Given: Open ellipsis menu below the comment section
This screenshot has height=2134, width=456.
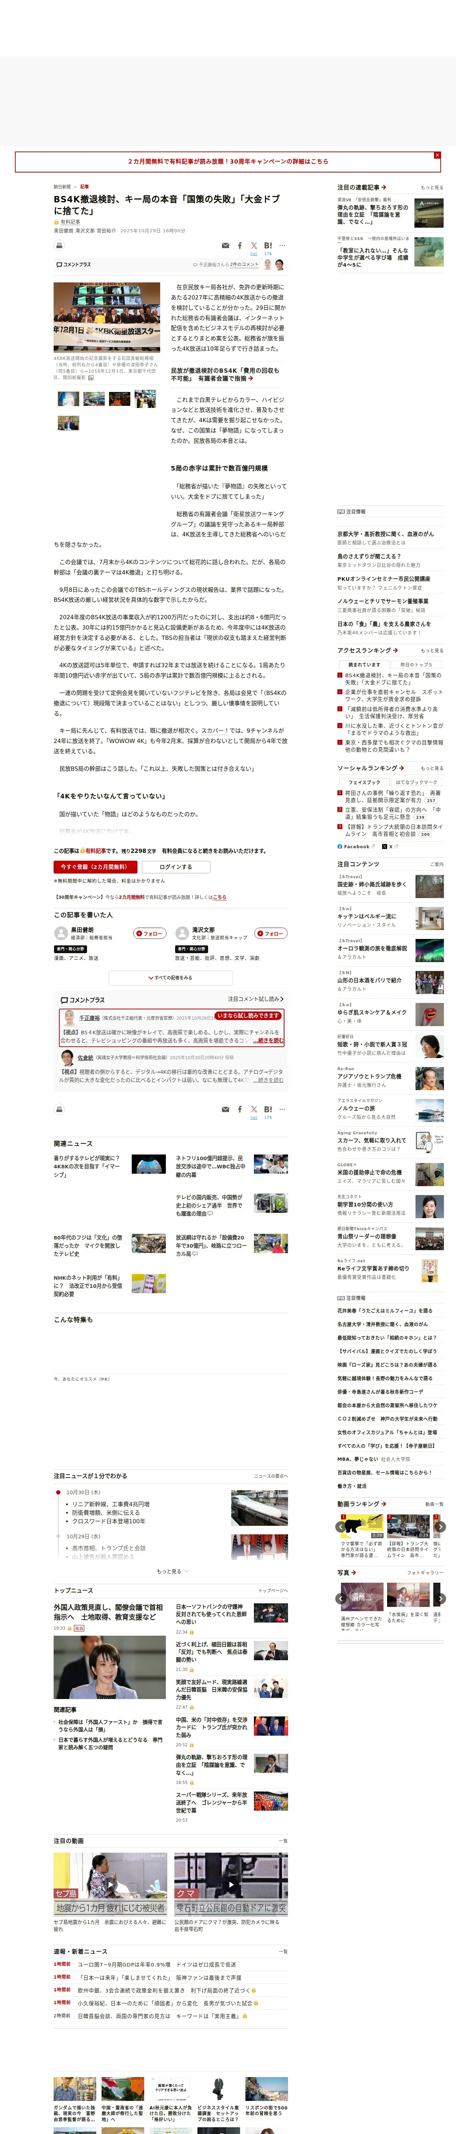Looking at the screenshot, I should click(x=282, y=1109).
